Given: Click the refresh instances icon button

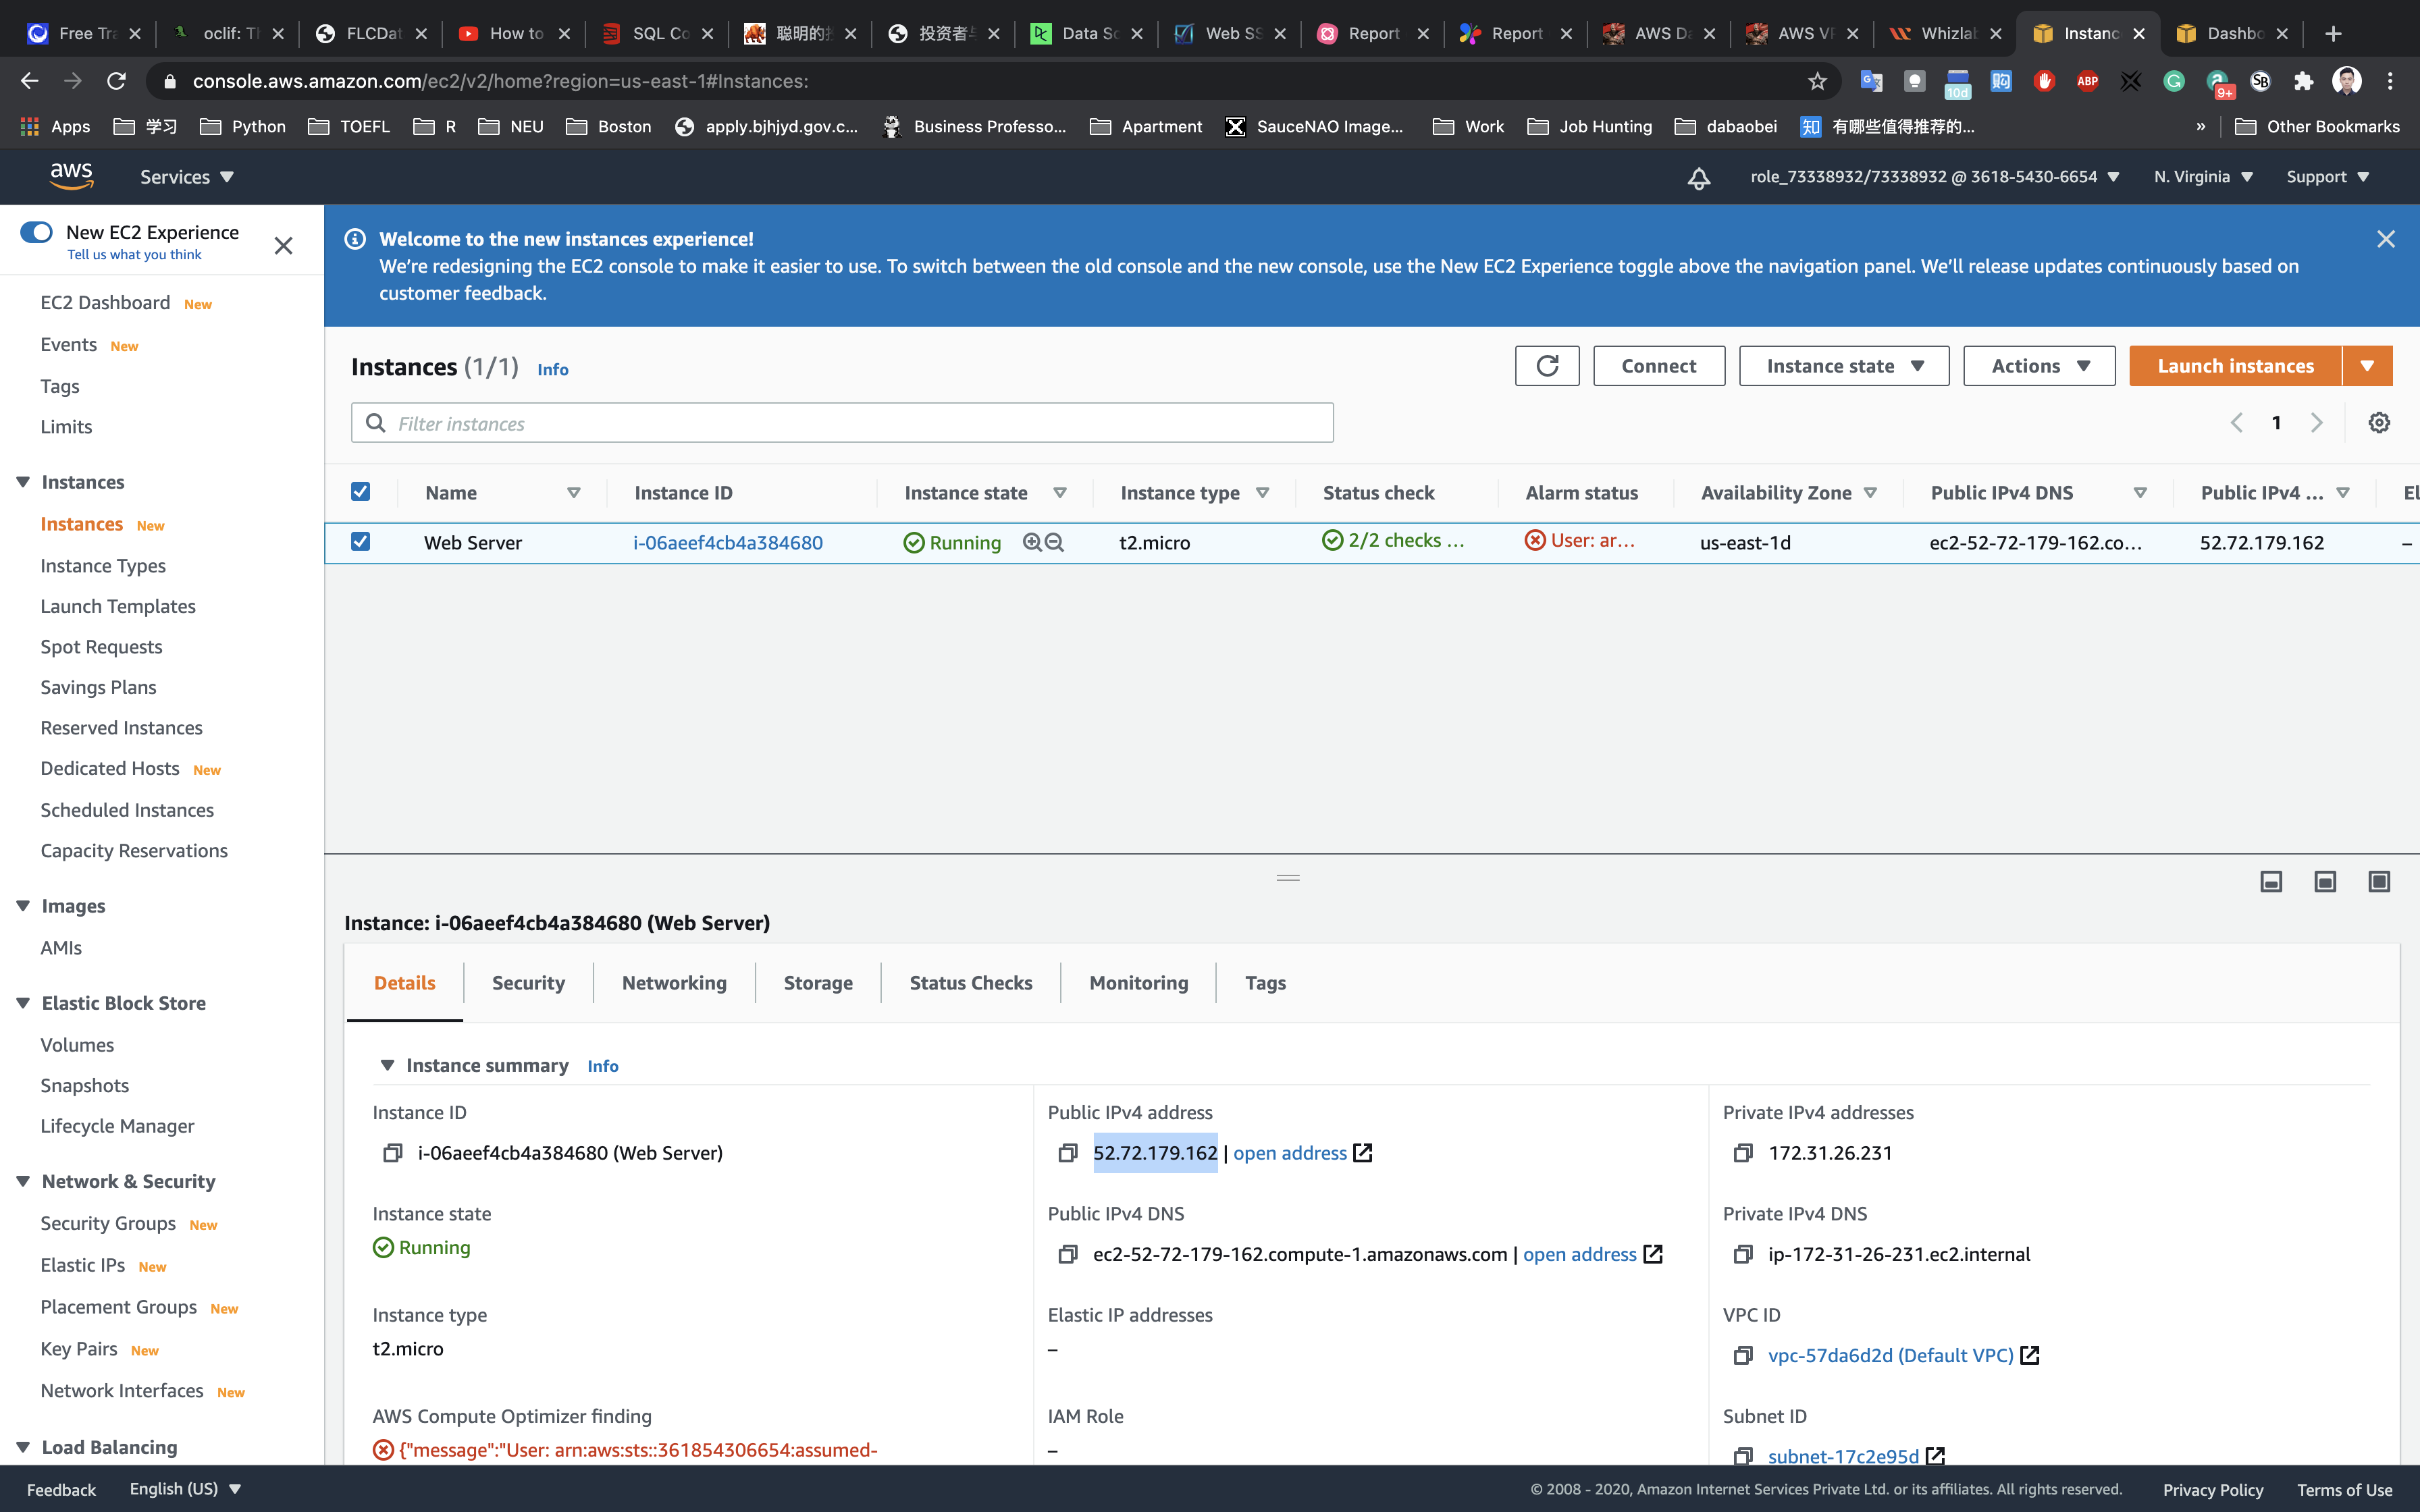Looking at the screenshot, I should pyautogui.click(x=1546, y=366).
